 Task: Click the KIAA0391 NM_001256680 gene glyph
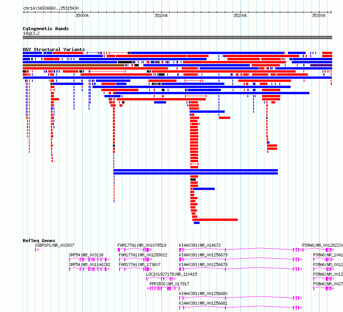point(240,298)
